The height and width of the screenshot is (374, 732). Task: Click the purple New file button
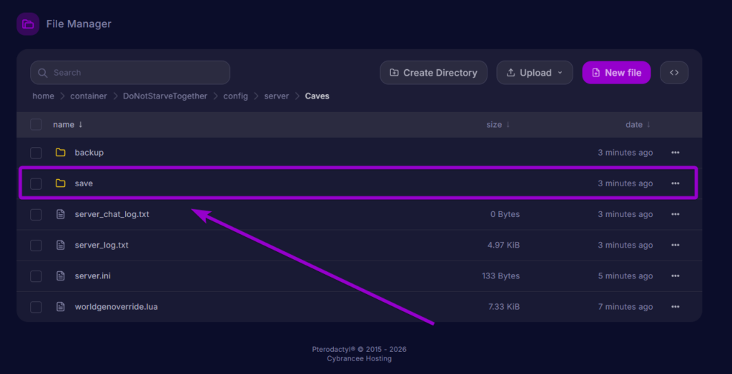pyautogui.click(x=616, y=73)
